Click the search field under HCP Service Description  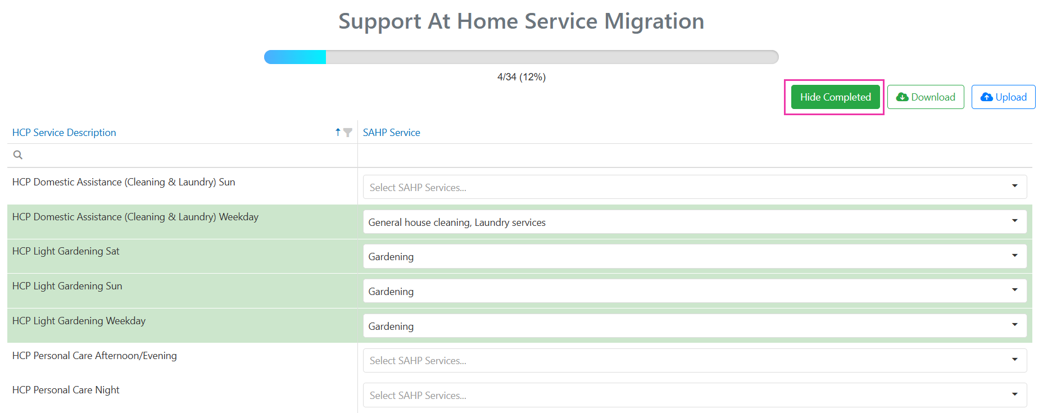tap(182, 155)
